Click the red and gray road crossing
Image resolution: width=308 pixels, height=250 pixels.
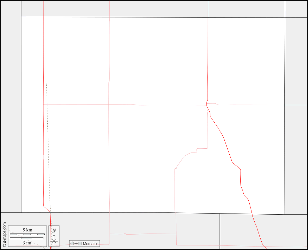(207, 104)
